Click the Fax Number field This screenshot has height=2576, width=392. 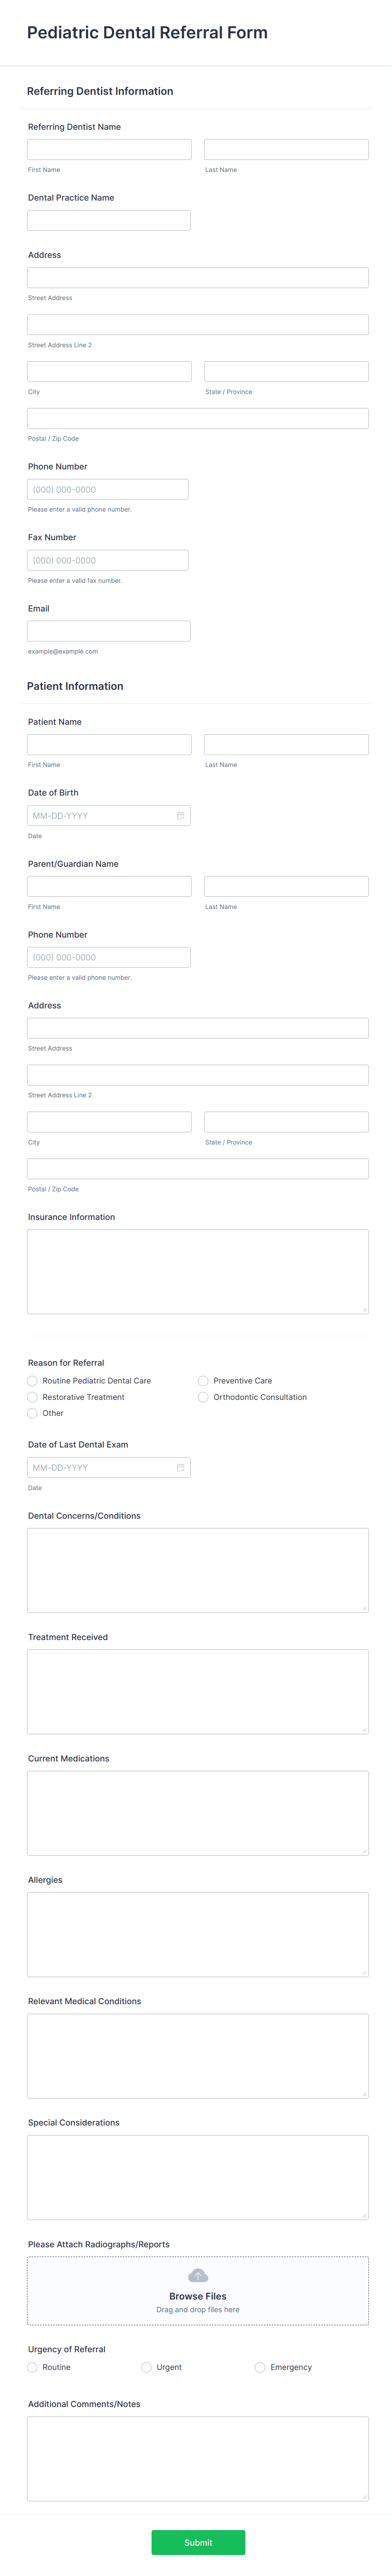click(108, 560)
